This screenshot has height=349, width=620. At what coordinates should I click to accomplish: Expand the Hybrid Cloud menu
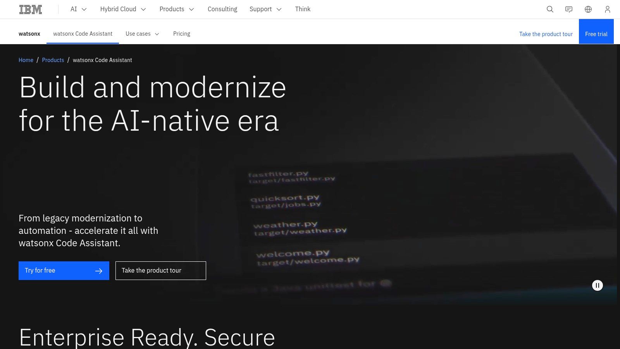[123, 9]
